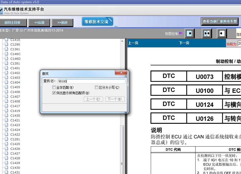Click document icon beside C1290
Viewport: 241px width, 174px height.
coord(7,44)
